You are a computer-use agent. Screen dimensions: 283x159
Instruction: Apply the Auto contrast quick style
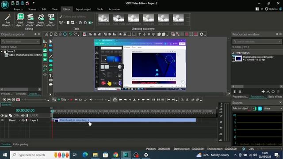(x=134, y=19)
